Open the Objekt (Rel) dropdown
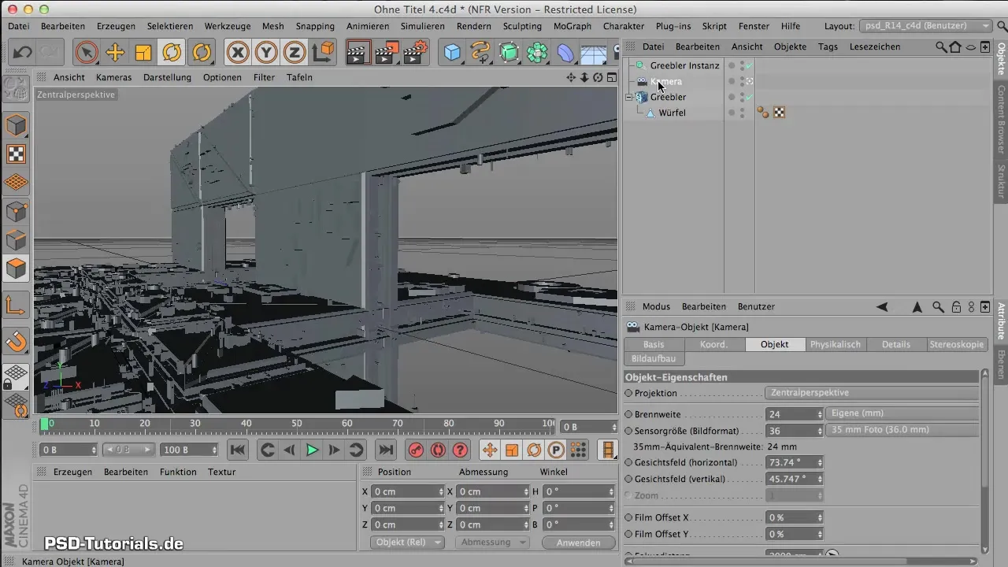 406,543
